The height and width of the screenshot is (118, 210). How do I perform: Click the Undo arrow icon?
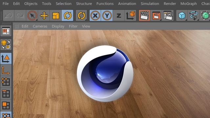(9, 15)
